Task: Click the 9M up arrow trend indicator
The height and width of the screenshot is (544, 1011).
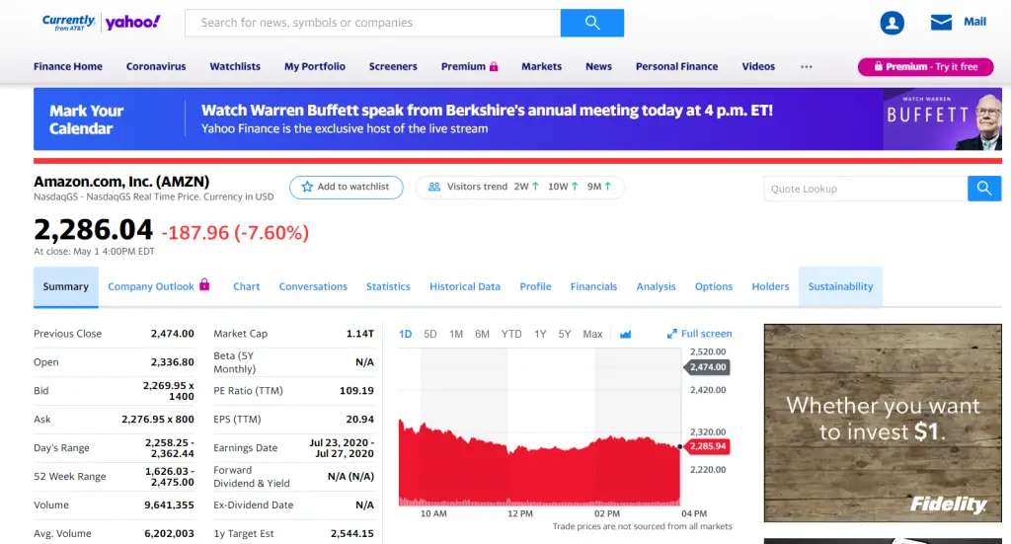Action: point(607,187)
